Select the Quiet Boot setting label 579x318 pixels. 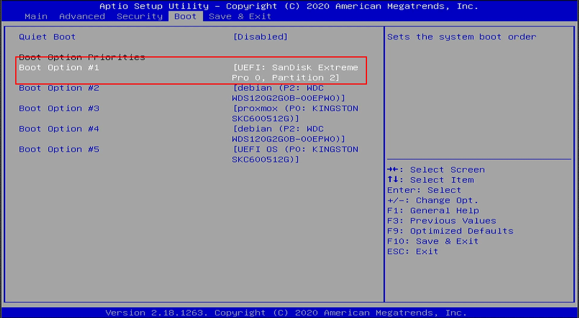47,37
